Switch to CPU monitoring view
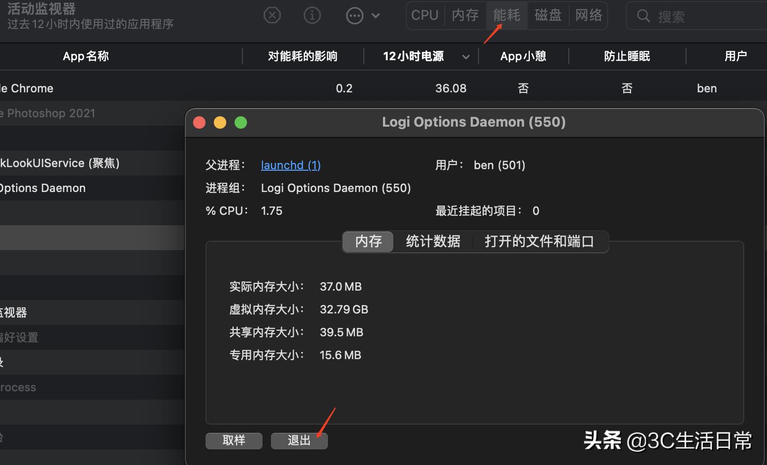 (424, 15)
